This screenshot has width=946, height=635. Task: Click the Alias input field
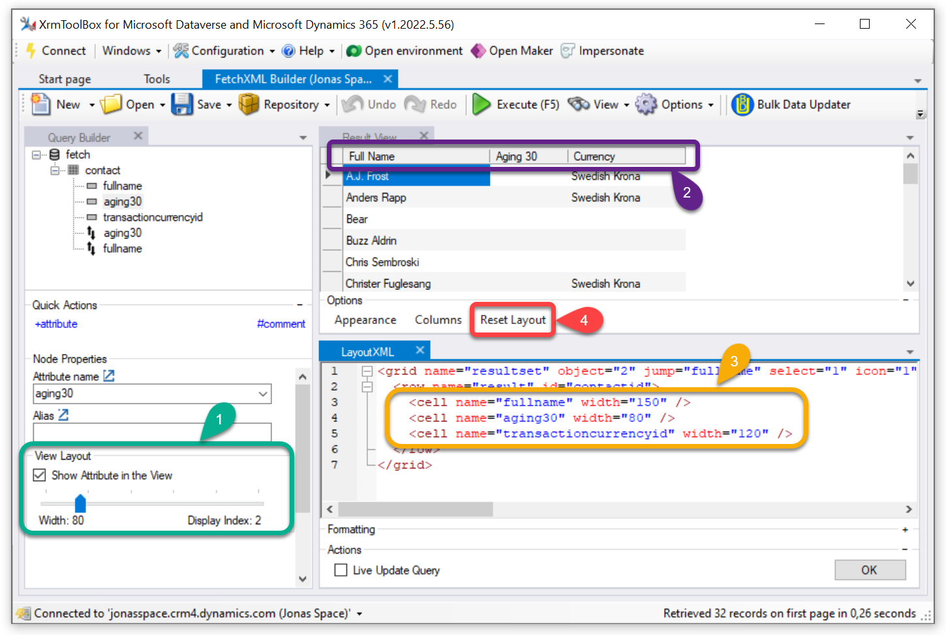[x=152, y=432]
